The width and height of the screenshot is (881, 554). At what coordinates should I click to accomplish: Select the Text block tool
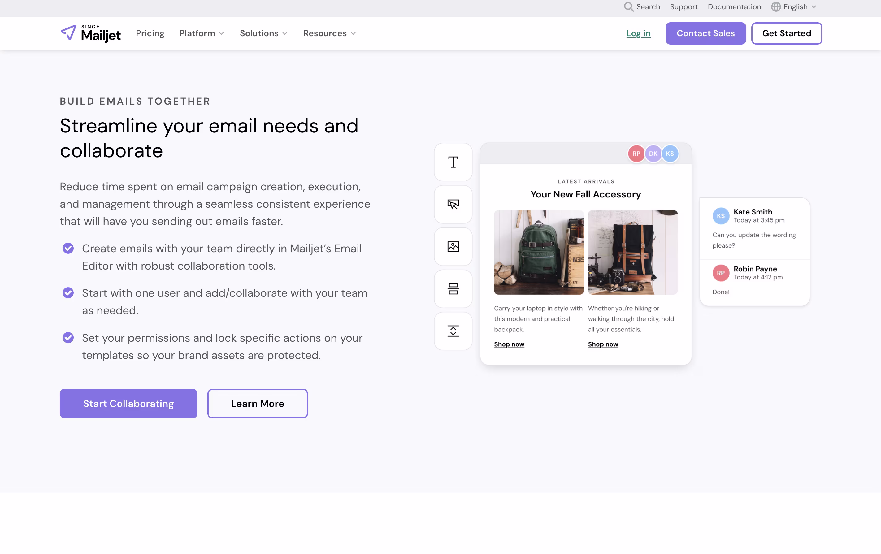(453, 162)
